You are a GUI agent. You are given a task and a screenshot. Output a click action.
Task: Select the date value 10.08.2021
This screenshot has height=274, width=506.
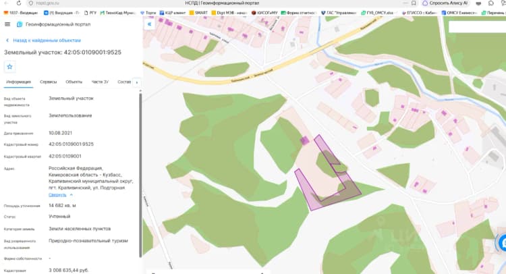[60, 133]
